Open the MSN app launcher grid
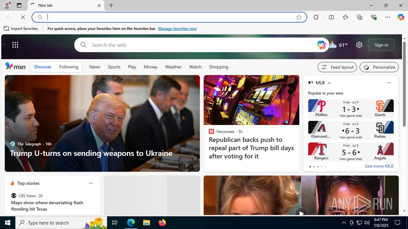This screenshot has height=229, width=408. click(15, 45)
